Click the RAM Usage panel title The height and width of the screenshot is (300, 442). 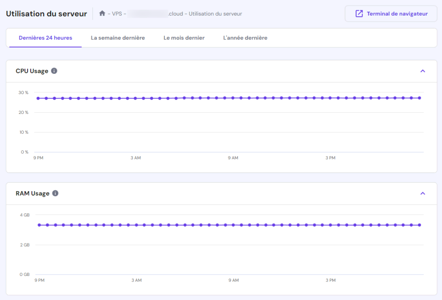32,193
